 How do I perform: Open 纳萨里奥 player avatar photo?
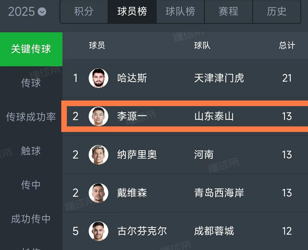pyautogui.click(x=99, y=155)
